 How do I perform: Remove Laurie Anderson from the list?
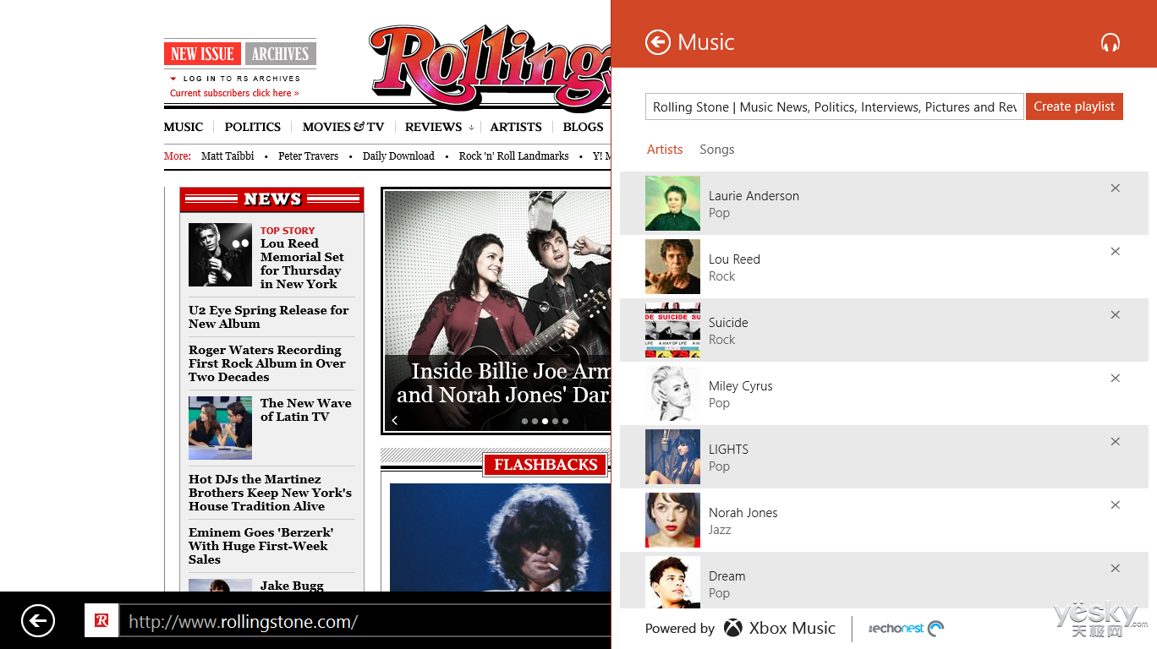(1115, 188)
